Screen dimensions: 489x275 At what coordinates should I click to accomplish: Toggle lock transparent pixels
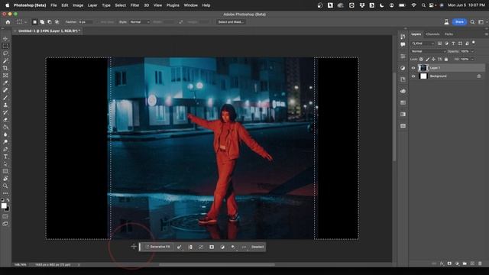coord(421,60)
